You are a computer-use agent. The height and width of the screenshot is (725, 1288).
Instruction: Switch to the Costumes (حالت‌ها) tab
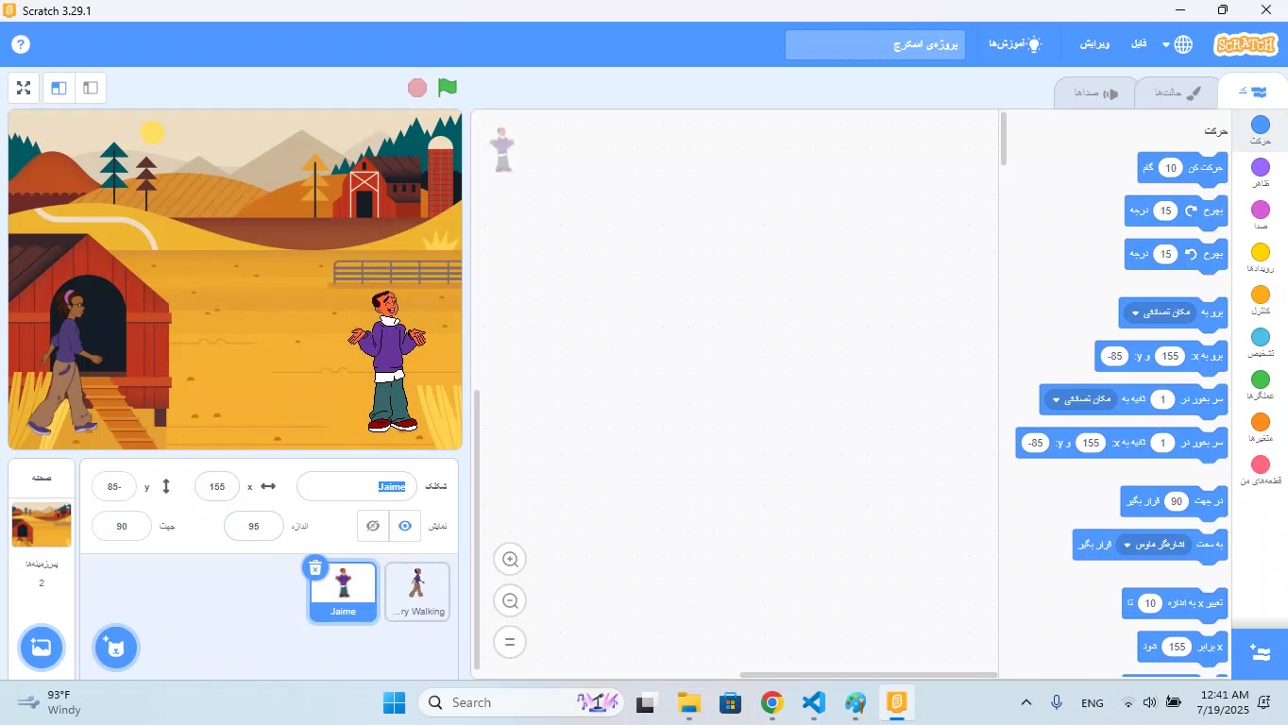(x=1178, y=93)
